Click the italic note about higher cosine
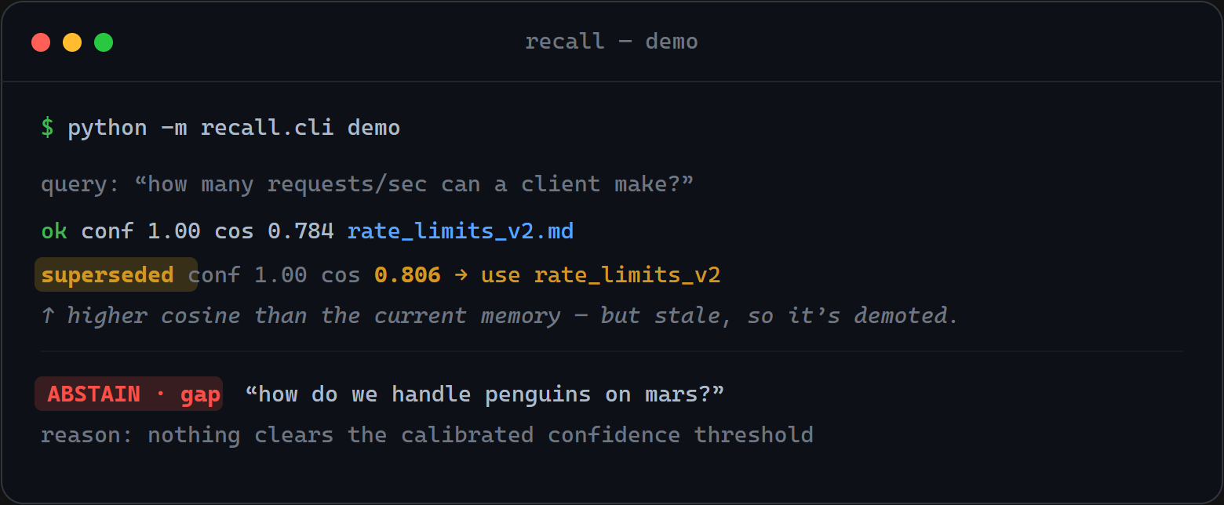 pyautogui.click(x=500, y=316)
